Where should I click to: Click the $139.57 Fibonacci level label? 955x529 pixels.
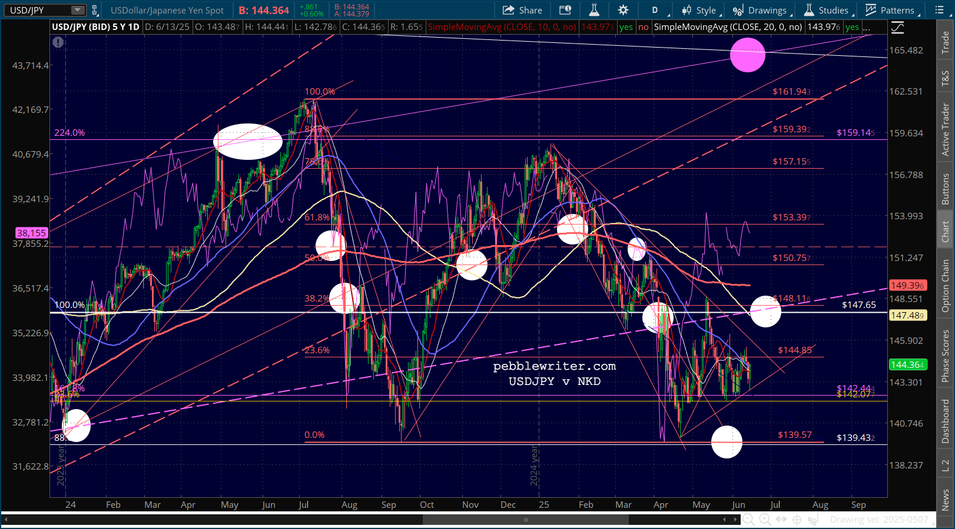coord(795,435)
